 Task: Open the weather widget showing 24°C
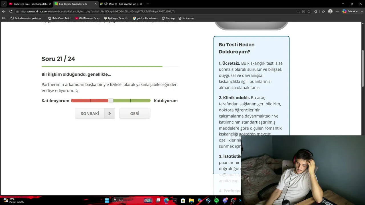coord(14,200)
